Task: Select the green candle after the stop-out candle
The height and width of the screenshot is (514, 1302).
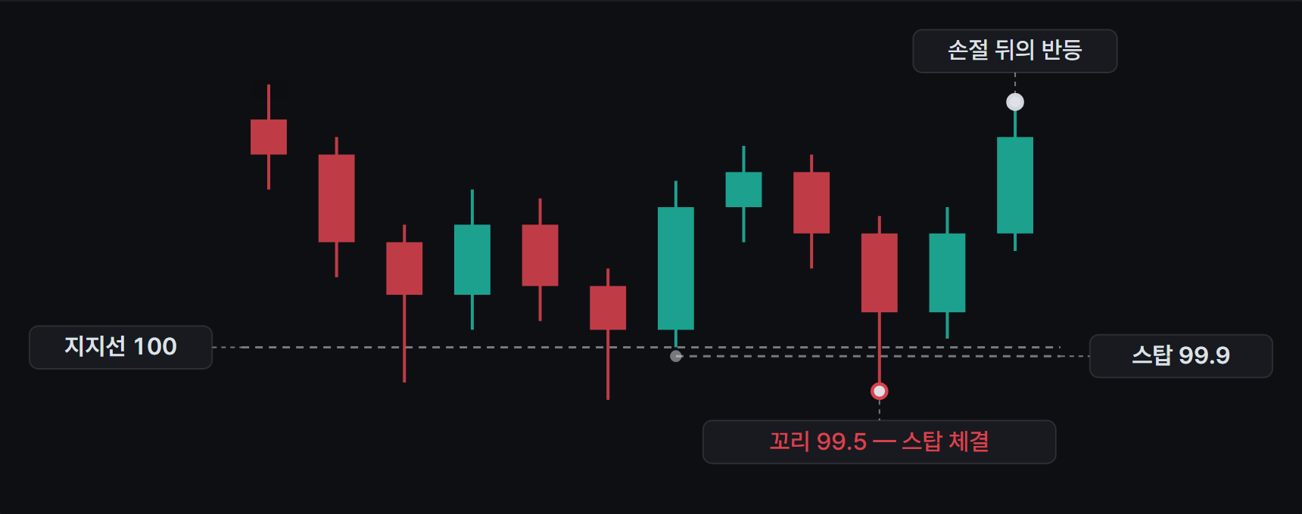Action: [x=947, y=273]
